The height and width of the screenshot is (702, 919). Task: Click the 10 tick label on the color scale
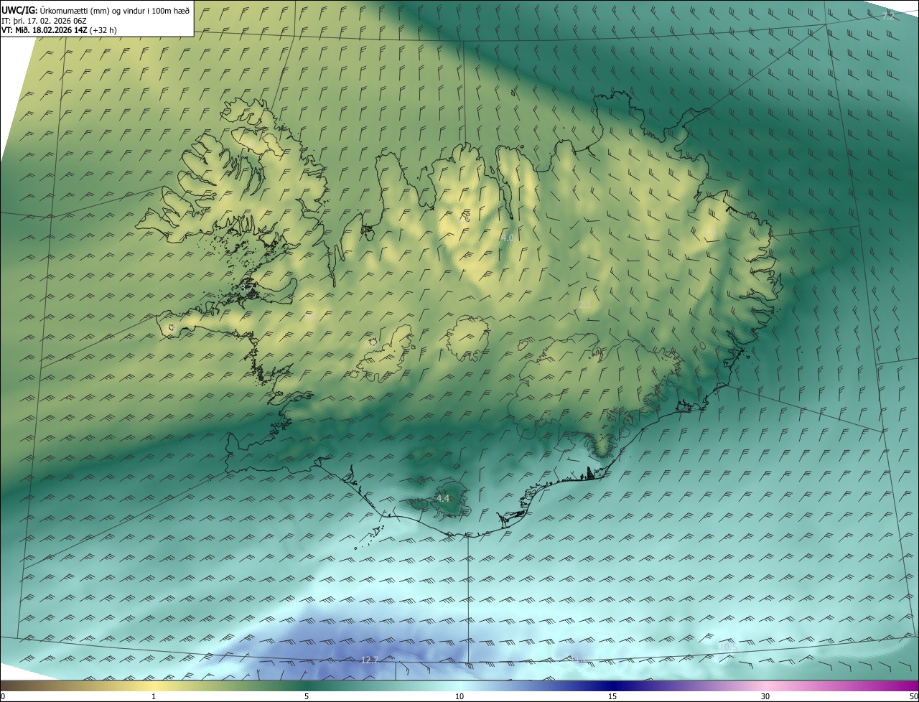(x=459, y=696)
